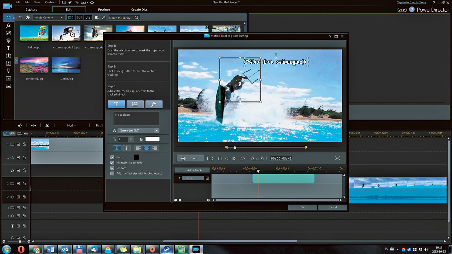Toggle bold text formatting
This screenshot has height=254, width=452.
click(x=117, y=148)
